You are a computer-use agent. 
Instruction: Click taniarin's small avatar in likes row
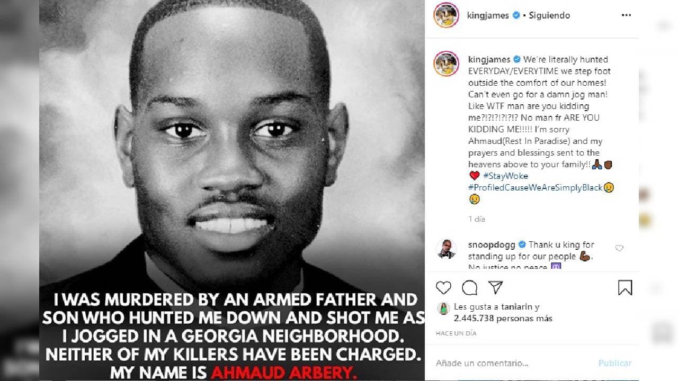443,308
